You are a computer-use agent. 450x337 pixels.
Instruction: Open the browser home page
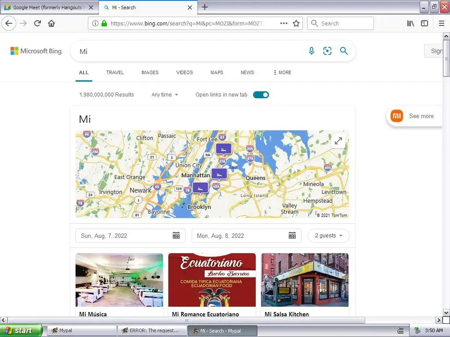click(51, 23)
